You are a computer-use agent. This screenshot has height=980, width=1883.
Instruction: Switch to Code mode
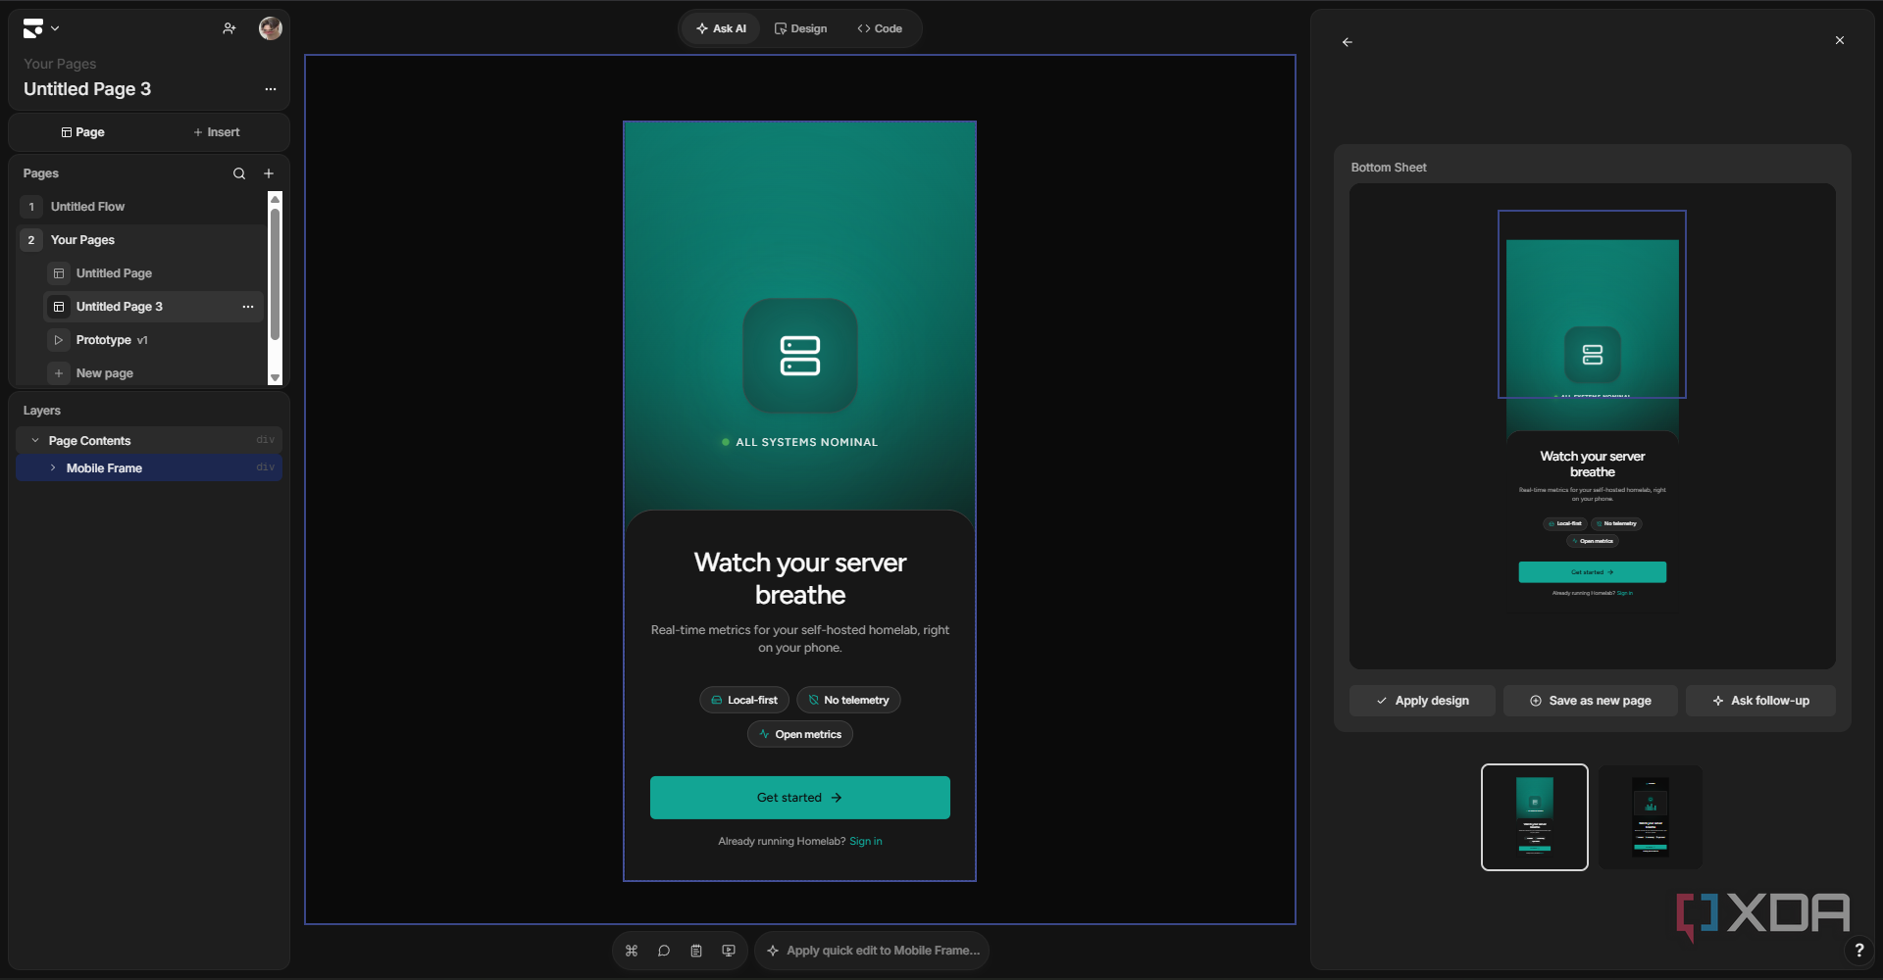880,28
